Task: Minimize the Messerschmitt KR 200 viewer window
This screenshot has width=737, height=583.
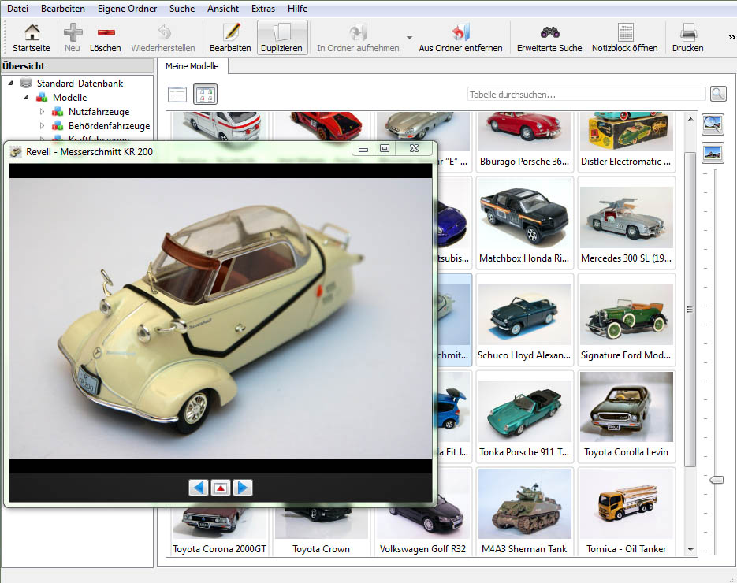Action: click(363, 149)
